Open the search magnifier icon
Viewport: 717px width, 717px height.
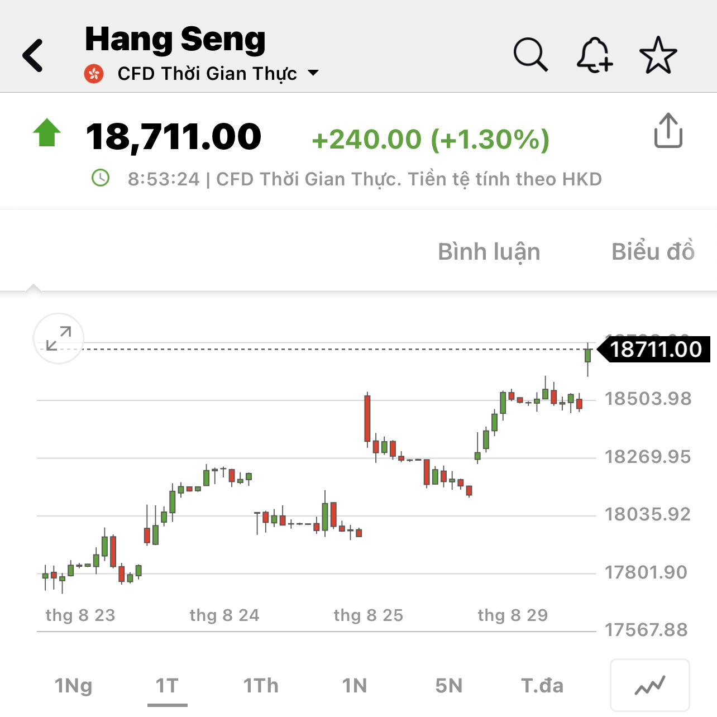click(x=530, y=55)
